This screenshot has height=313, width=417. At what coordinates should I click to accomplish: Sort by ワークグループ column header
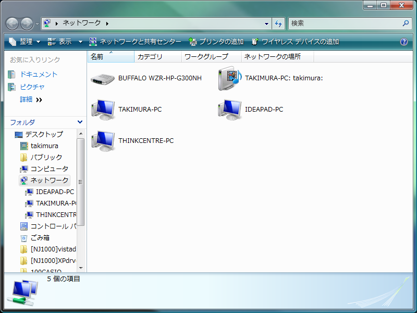[x=212, y=56]
